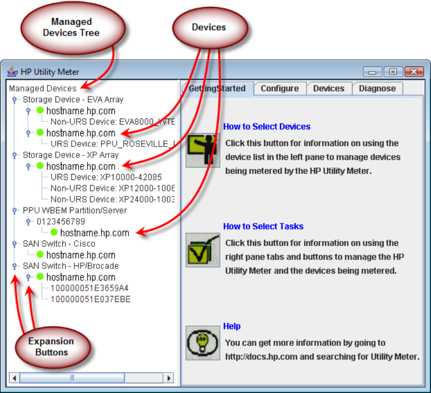Click the scroll right arrow of tree scrollbar
The height and width of the screenshot is (393, 431).
coord(169,378)
